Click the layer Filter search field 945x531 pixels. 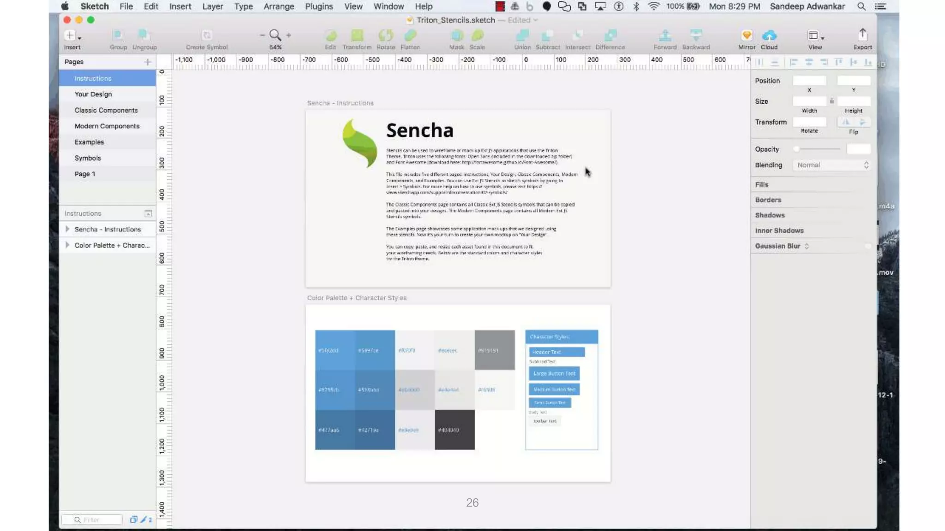(x=92, y=519)
